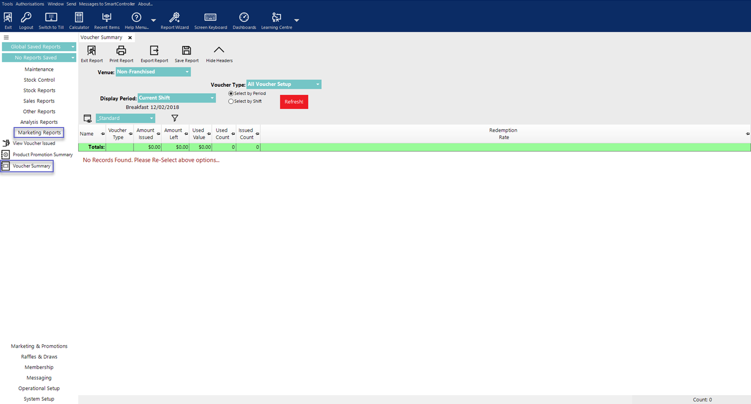Collapse headers with Hide Headers icon
This screenshot has height=404, width=751.
coord(219,51)
